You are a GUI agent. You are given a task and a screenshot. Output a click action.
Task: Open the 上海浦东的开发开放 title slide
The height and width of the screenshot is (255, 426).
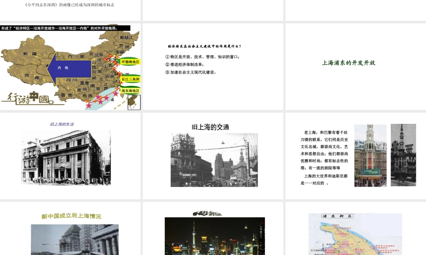tap(348, 63)
